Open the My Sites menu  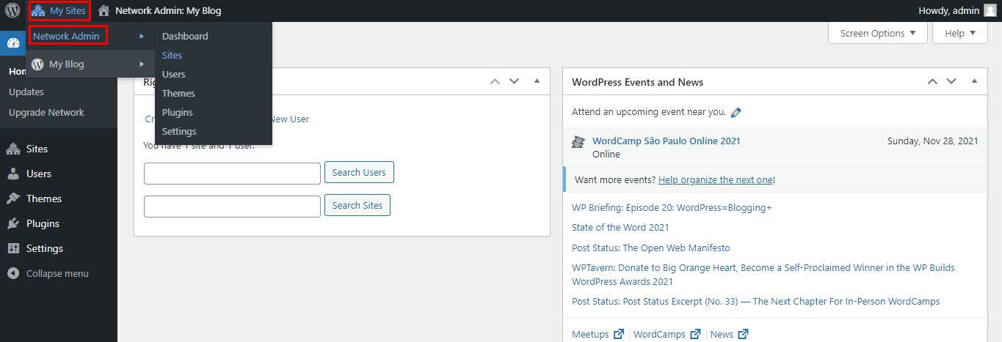point(59,10)
